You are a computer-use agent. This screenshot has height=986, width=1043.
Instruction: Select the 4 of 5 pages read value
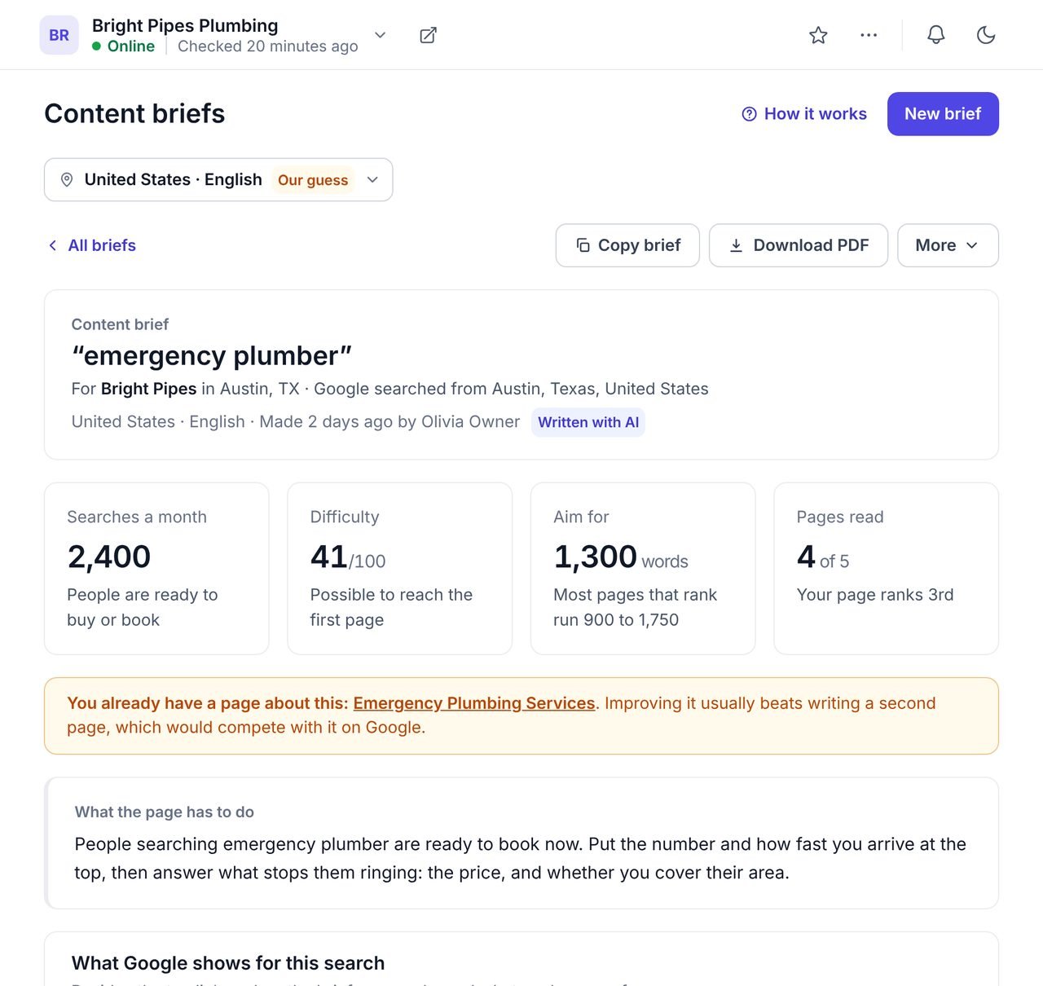[x=823, y=557]
